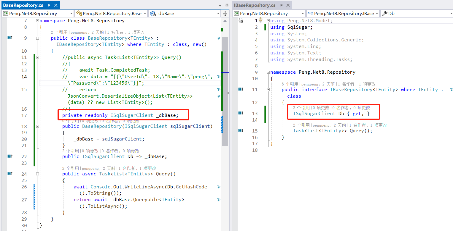This screenshot has height=231, width=453.
Task: Collapse the IBaseRepository interface at line 11
Action: [268, 90]
